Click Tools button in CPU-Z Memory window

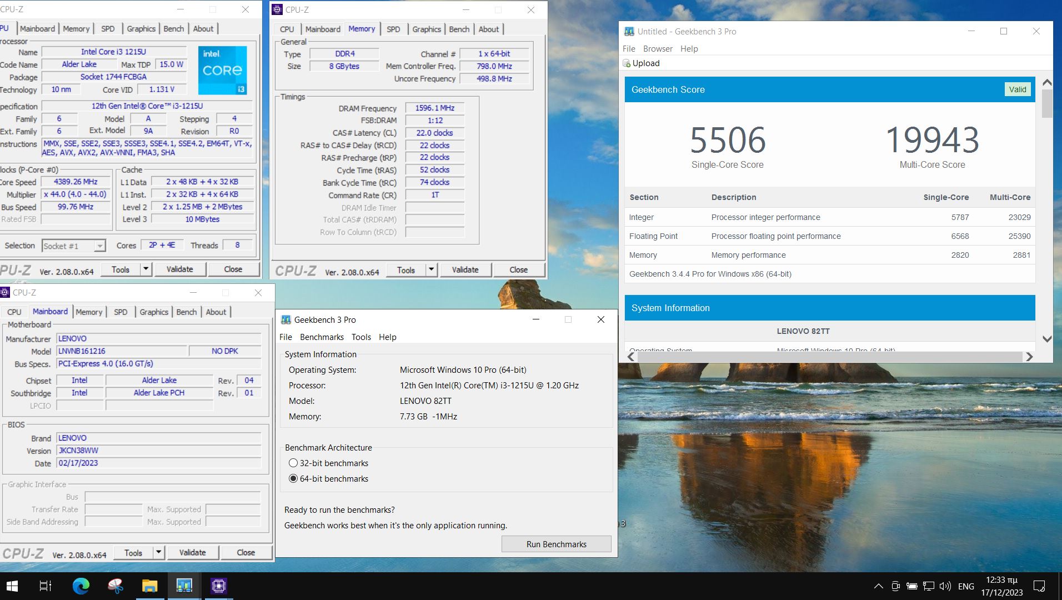[406, 269]
